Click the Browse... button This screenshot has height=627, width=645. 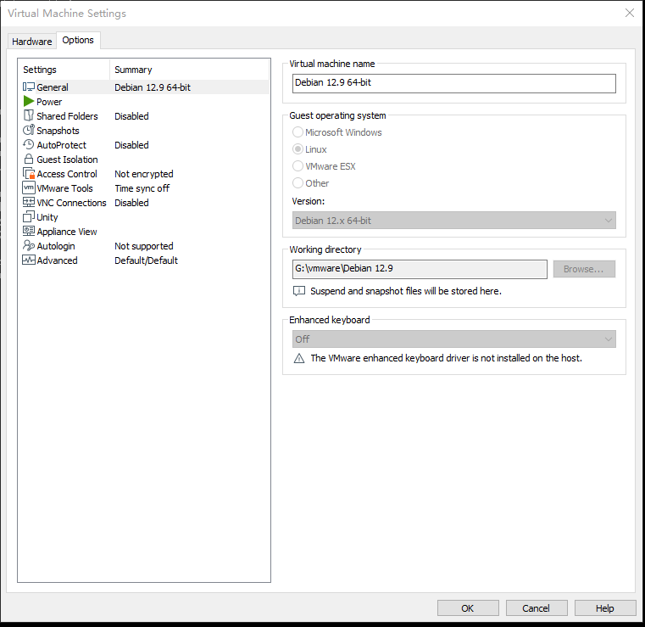tap(584, 269)
